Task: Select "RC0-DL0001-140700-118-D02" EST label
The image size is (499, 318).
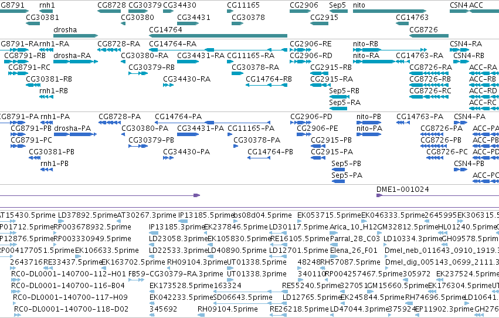Action: 71,309
